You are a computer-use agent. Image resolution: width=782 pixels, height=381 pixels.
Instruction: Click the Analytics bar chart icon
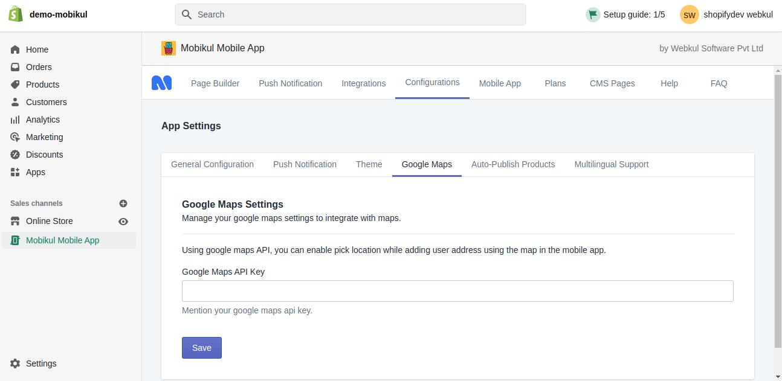click(15, 120)
